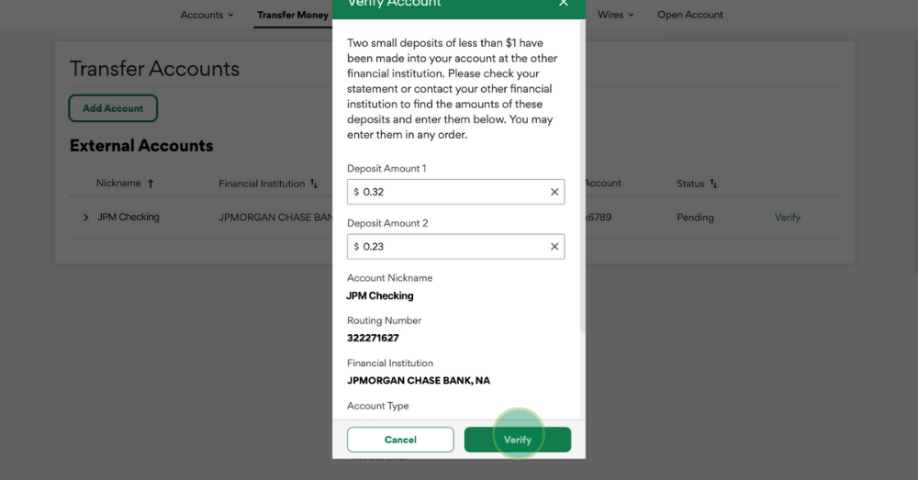Click the dialog's vertical scrollbar

(581, 184)
